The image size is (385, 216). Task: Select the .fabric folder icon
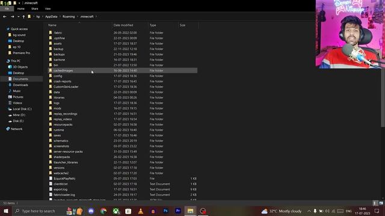click(x=51, y=32)
